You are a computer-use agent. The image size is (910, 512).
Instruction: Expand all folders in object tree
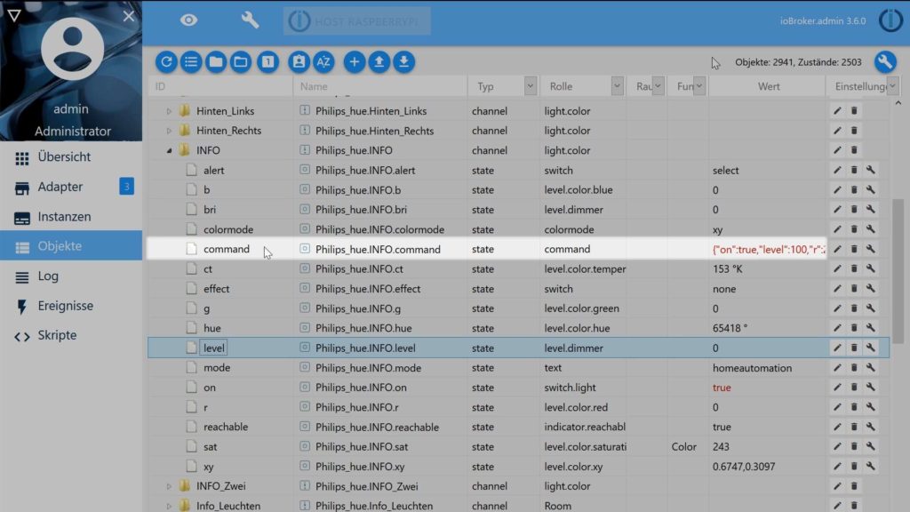[x=241, y=62]
